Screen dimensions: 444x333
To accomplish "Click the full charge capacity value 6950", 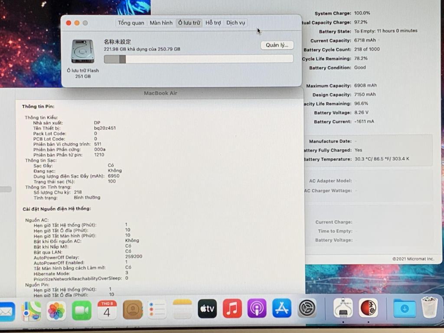I will 114,176.
